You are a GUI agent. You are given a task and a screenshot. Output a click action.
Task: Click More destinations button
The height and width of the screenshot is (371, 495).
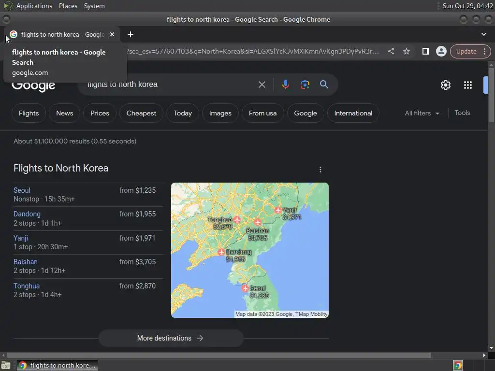(x=171, y=338)
